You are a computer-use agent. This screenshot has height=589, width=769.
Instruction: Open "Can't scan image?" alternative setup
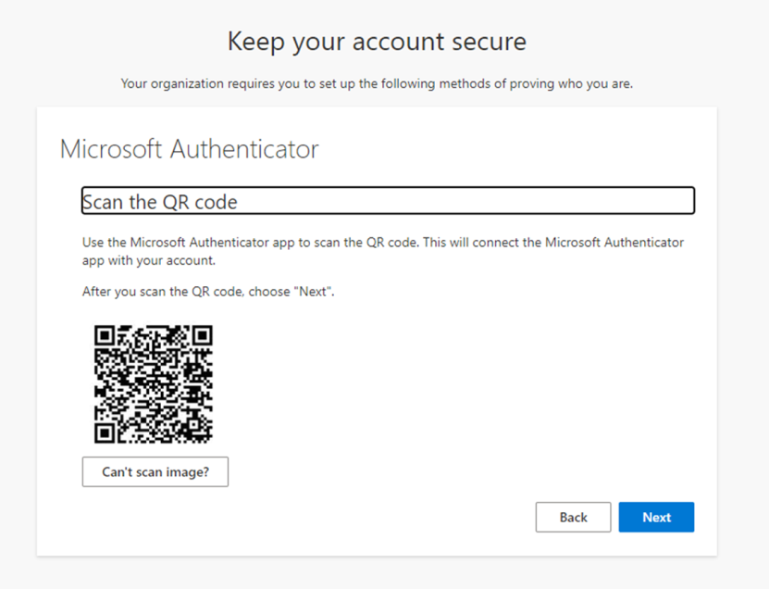coord(155,471)
